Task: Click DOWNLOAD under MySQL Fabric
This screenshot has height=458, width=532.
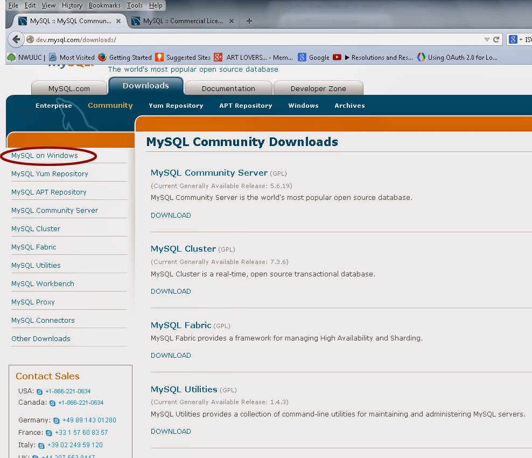Action: pos(171,356)
